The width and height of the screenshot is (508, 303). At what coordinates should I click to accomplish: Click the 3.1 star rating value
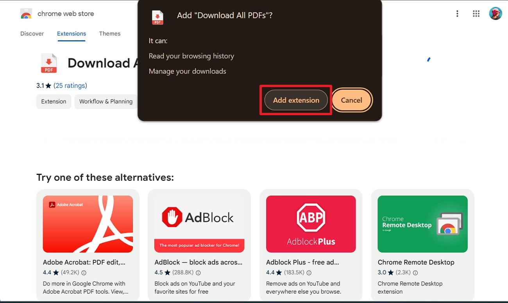44,86
